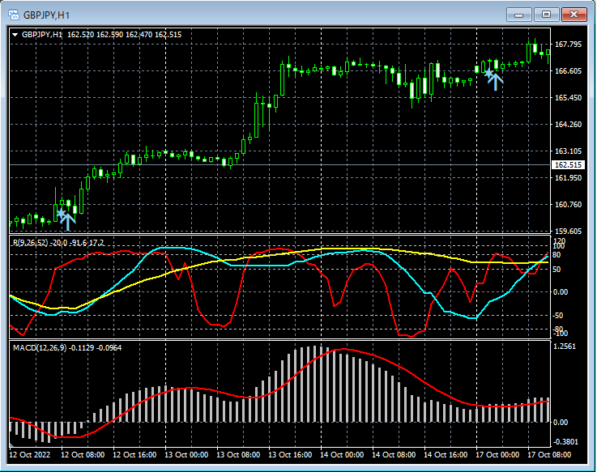This screenshot has width=597, height=472.
Task: Click the 14 Oct 16:00 time label
Action: (445, 455)
